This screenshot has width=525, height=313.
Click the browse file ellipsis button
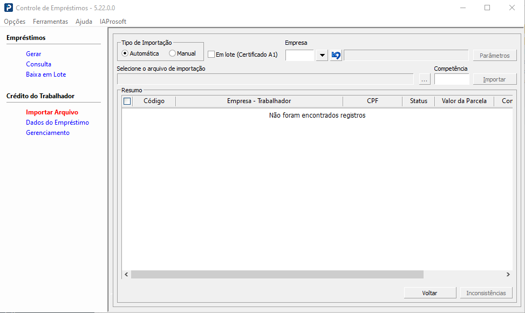click(x=425, y=79)
